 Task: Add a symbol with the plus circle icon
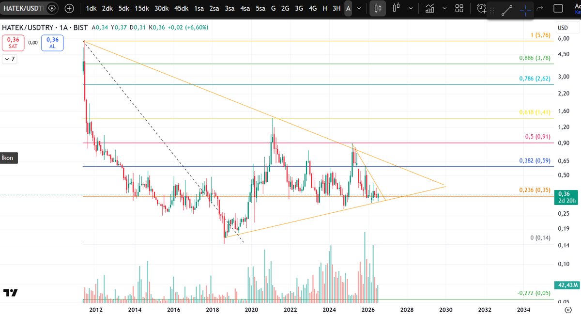click(70, 8)
